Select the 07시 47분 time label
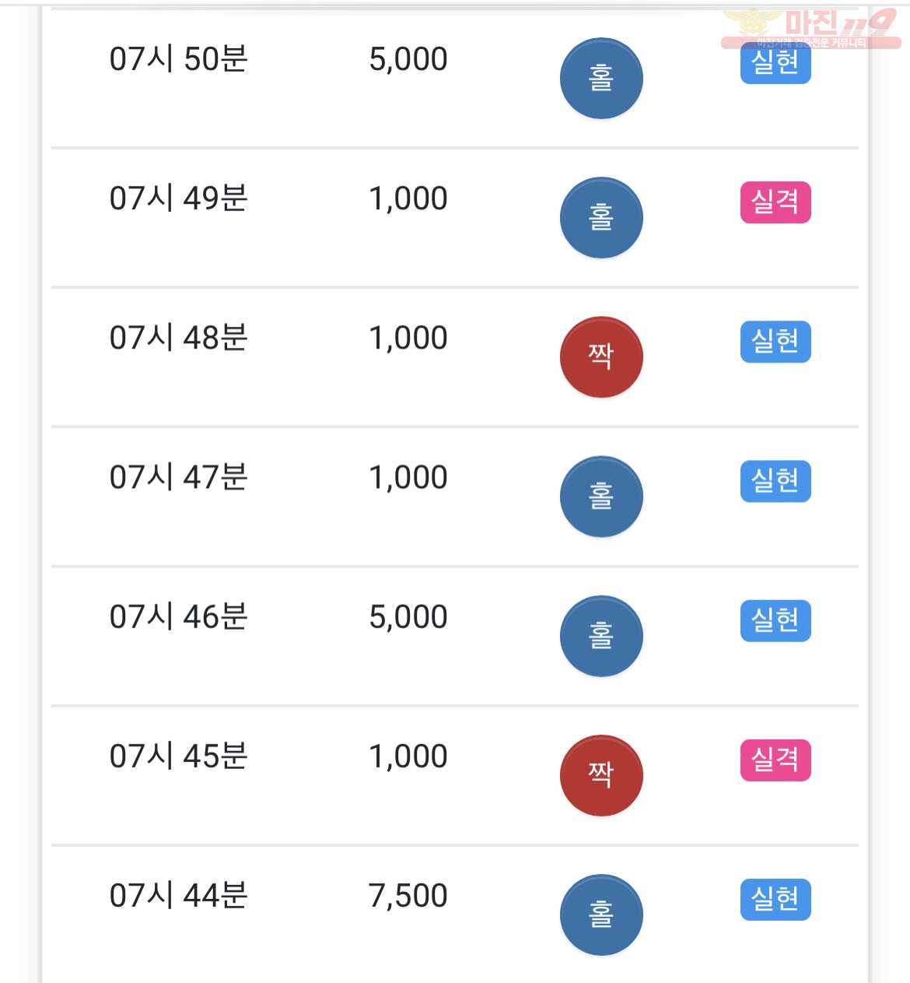The image size is (910, 983). [x=179, y=477]
